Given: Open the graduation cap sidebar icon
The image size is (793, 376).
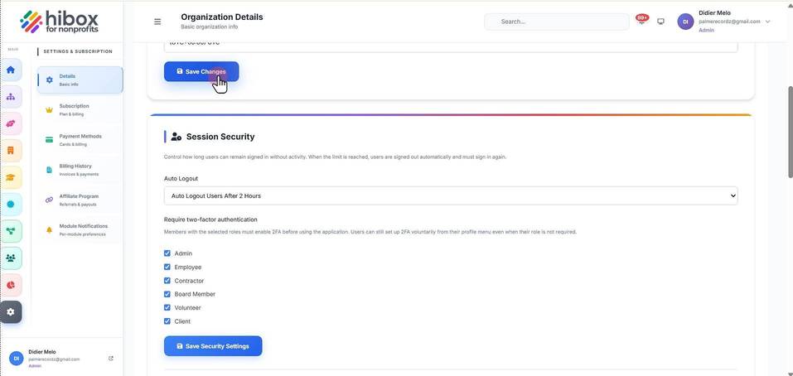Looking at the screenshot, I should click(x=11, y=177).
